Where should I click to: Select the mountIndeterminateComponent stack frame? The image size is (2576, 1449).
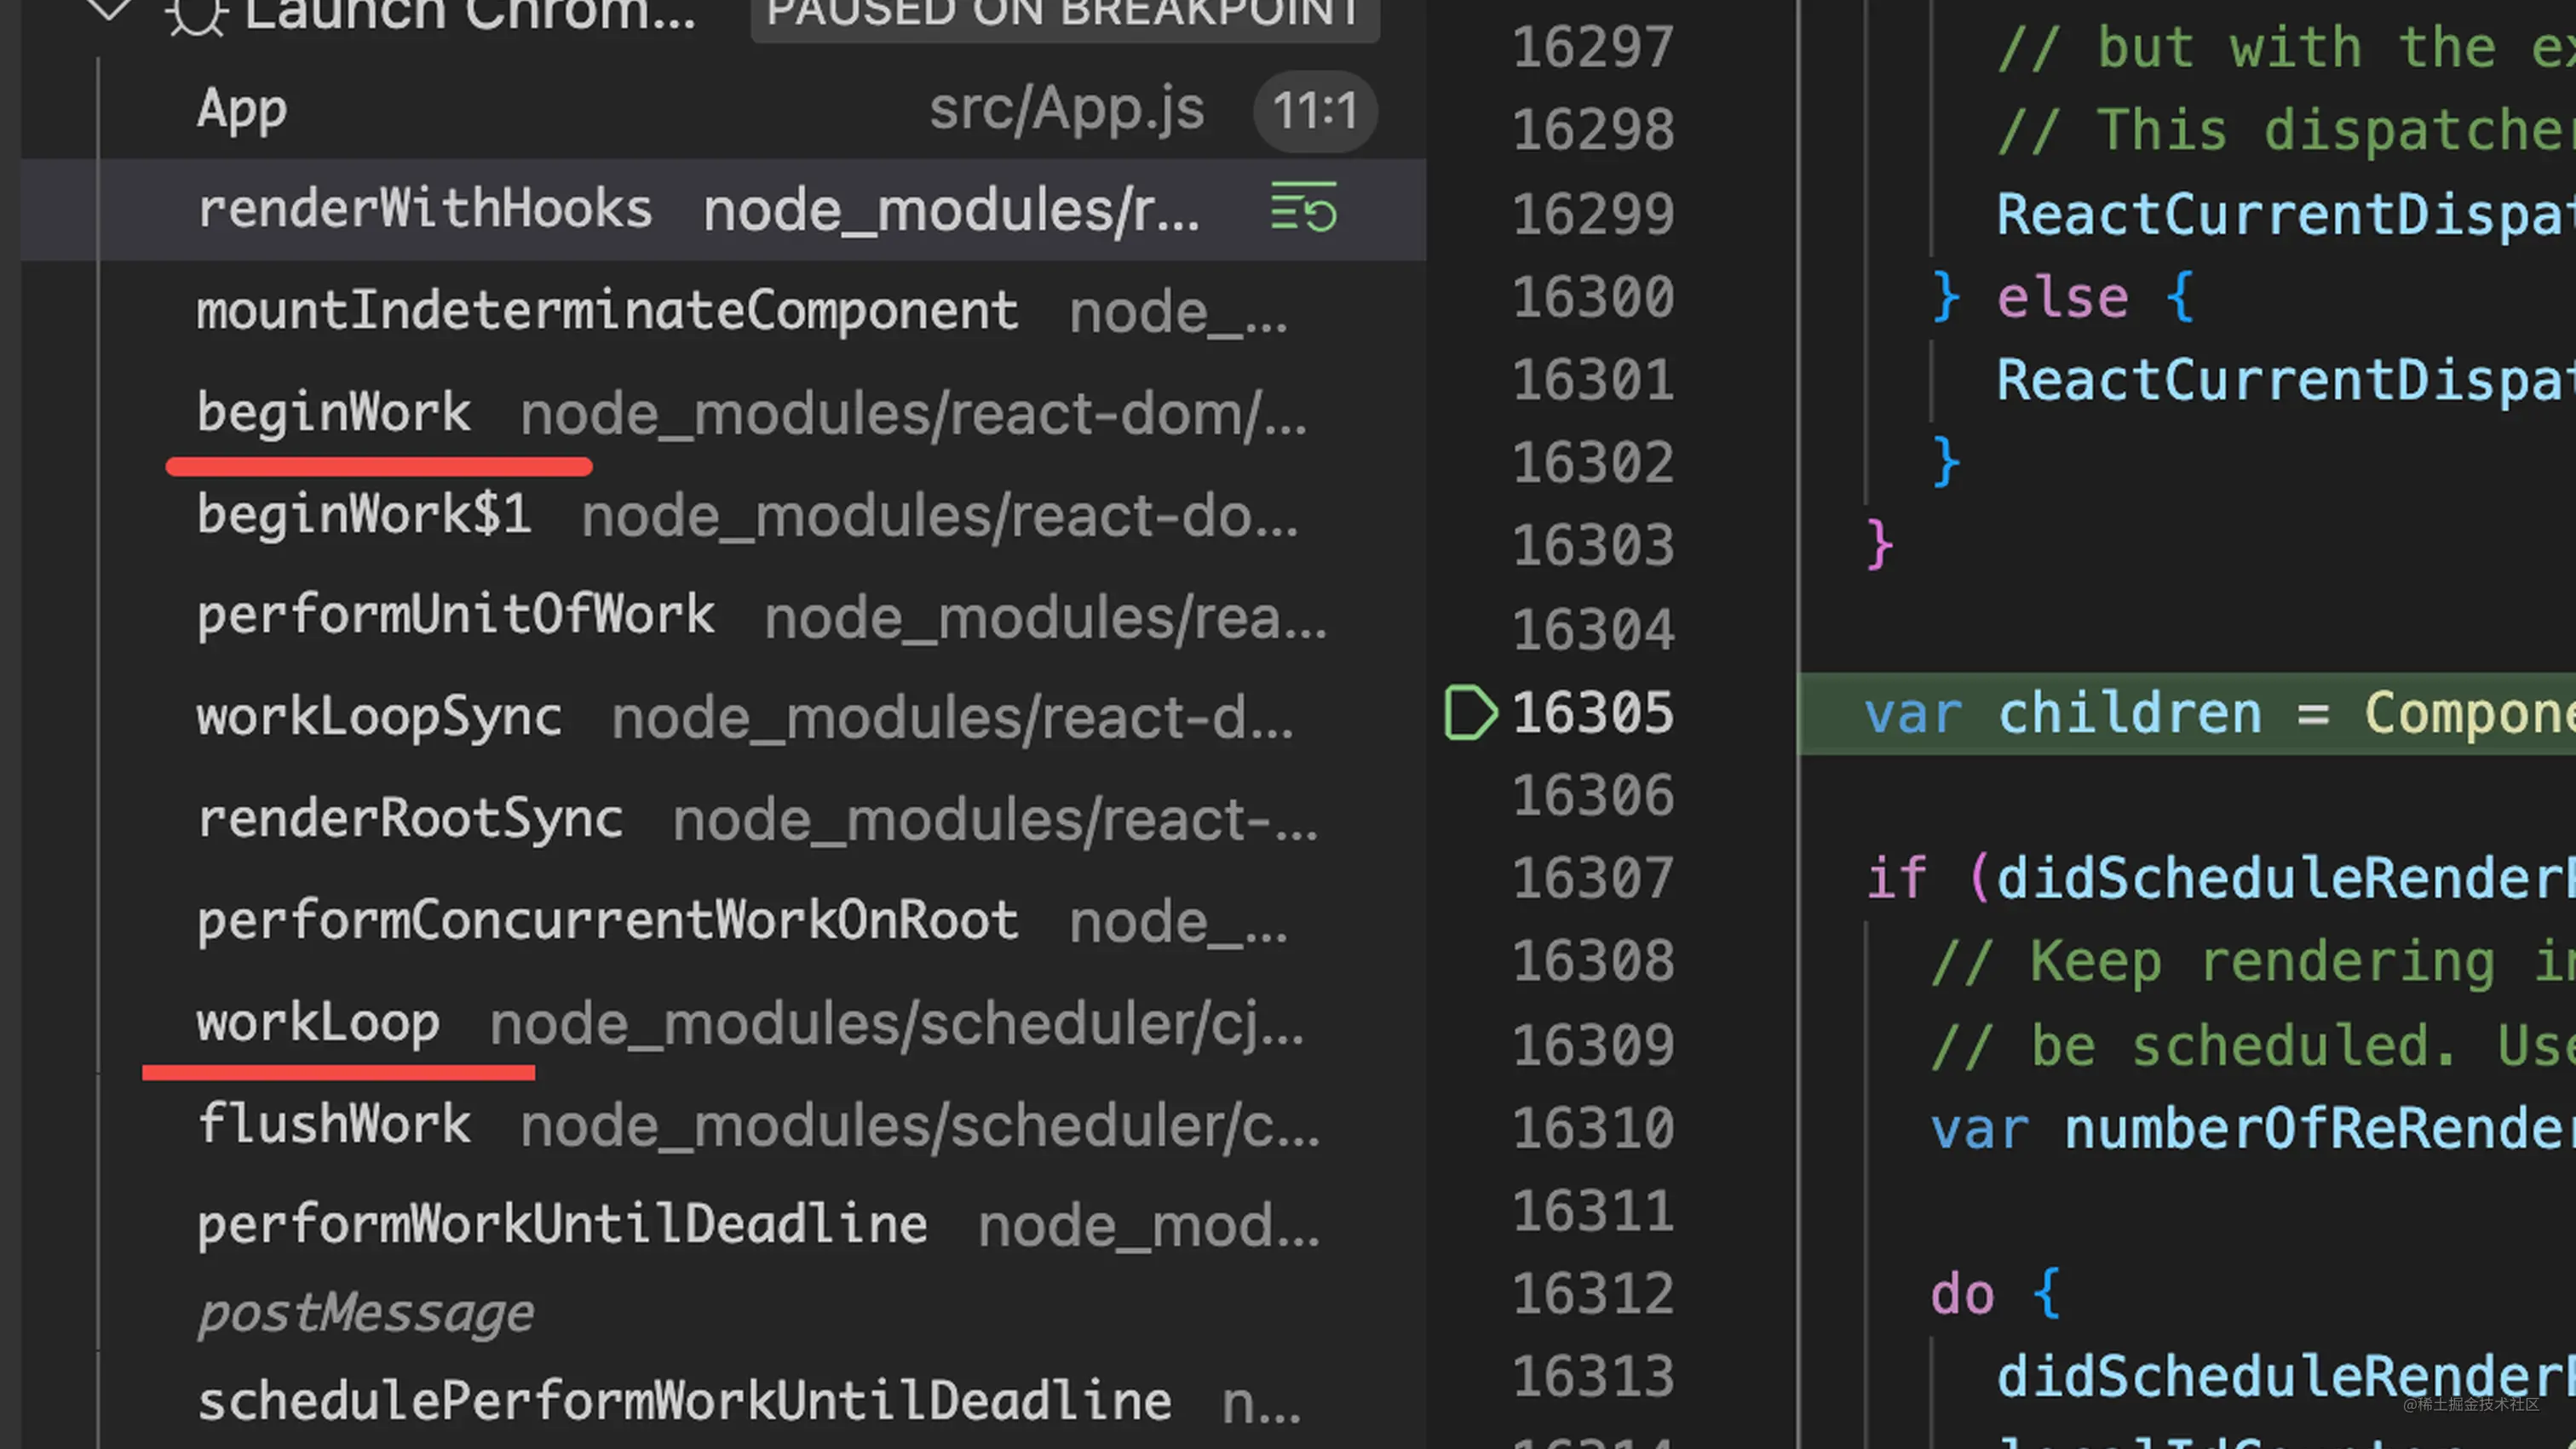point(608,311)
